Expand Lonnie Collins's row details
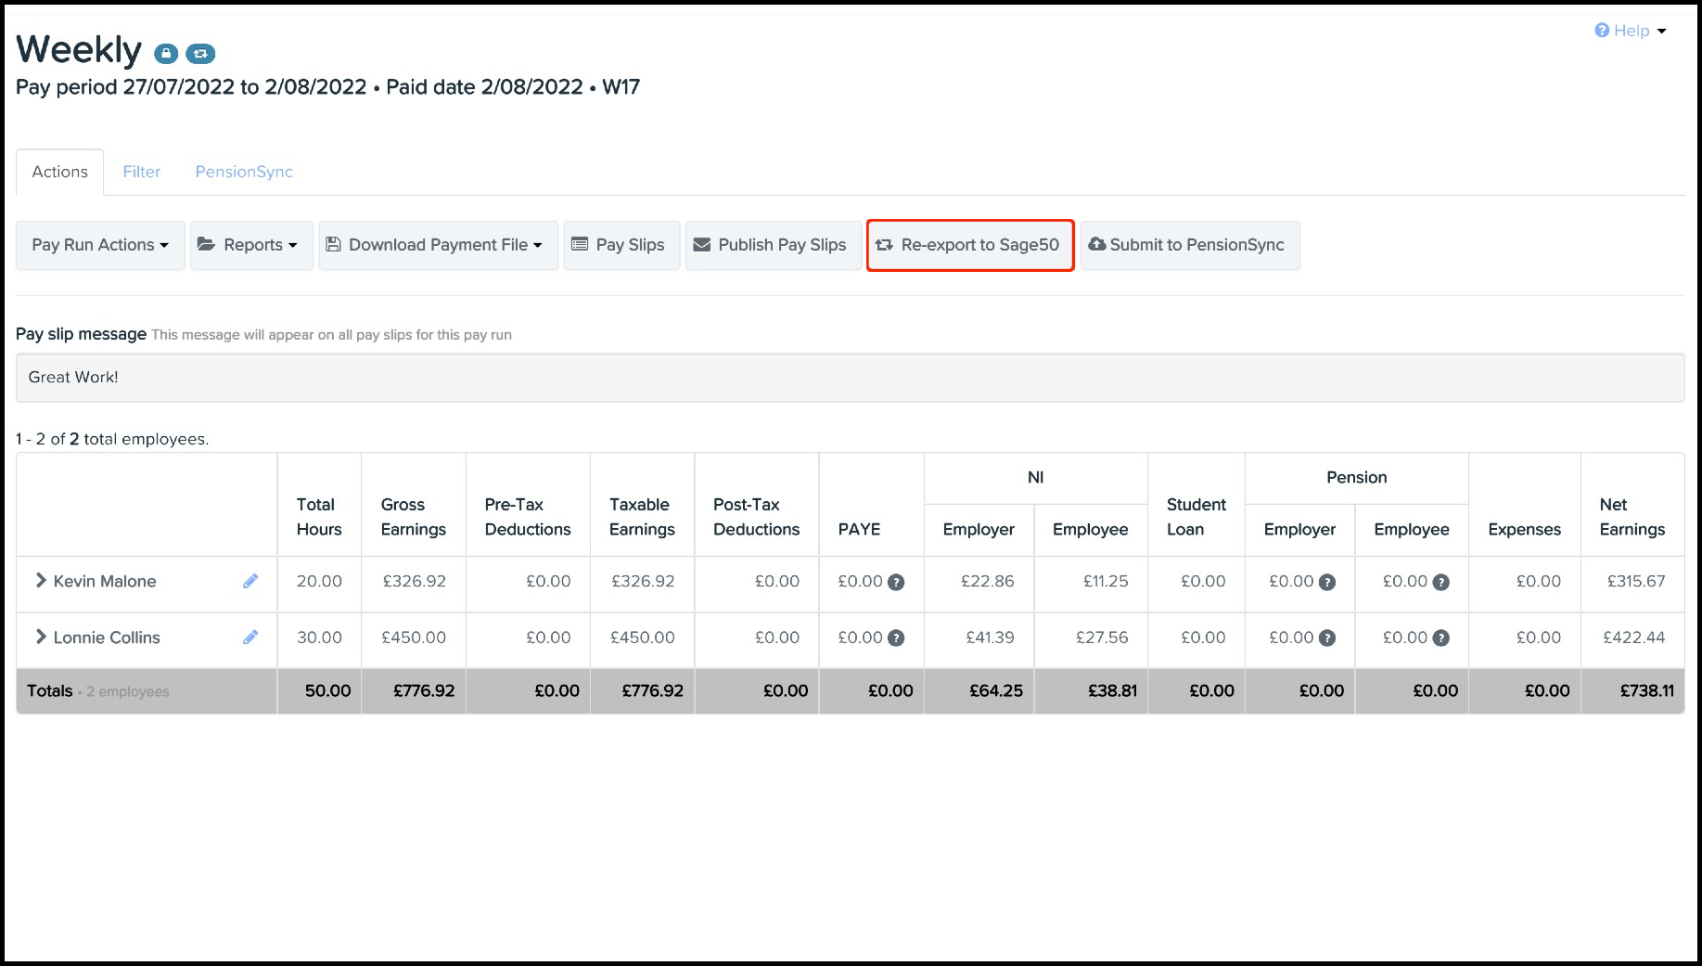 [x=41, y=638]
